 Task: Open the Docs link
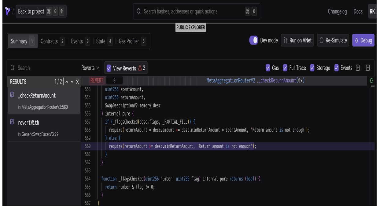[x=358, y=11]
